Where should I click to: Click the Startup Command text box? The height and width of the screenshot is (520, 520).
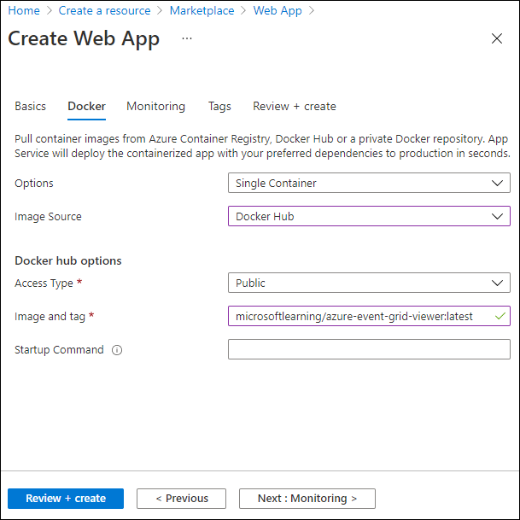(x=369, y=349)
